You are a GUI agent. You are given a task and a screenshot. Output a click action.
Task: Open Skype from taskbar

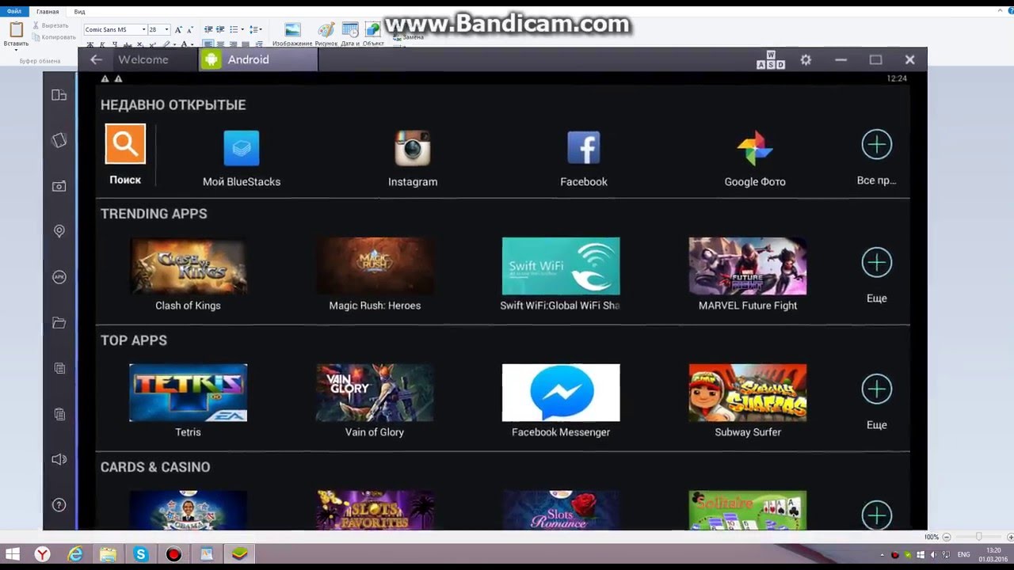click(141, 554)
